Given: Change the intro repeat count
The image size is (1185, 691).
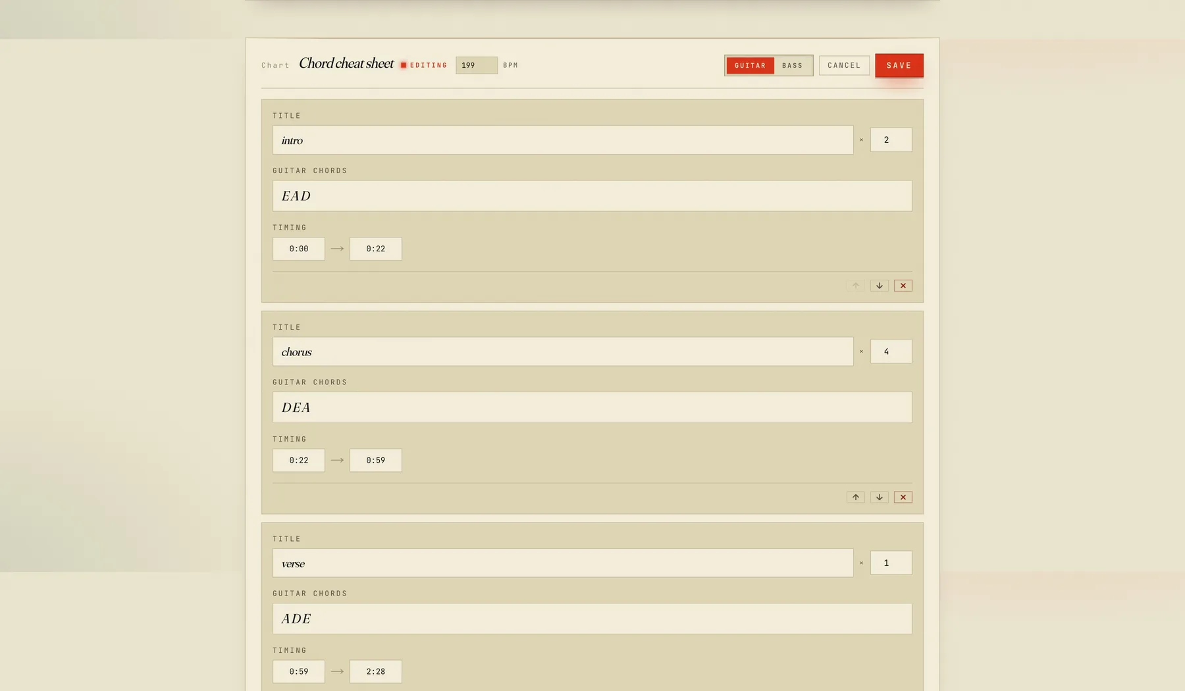Looking at the screenshot, I should (891, 140).
